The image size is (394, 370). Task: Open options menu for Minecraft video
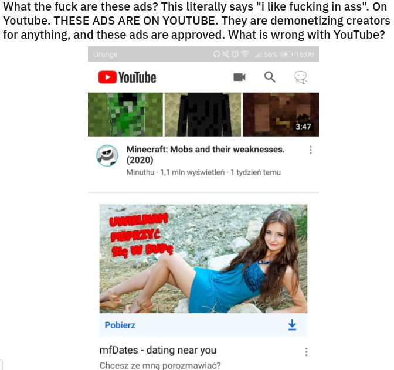point(311,150)
